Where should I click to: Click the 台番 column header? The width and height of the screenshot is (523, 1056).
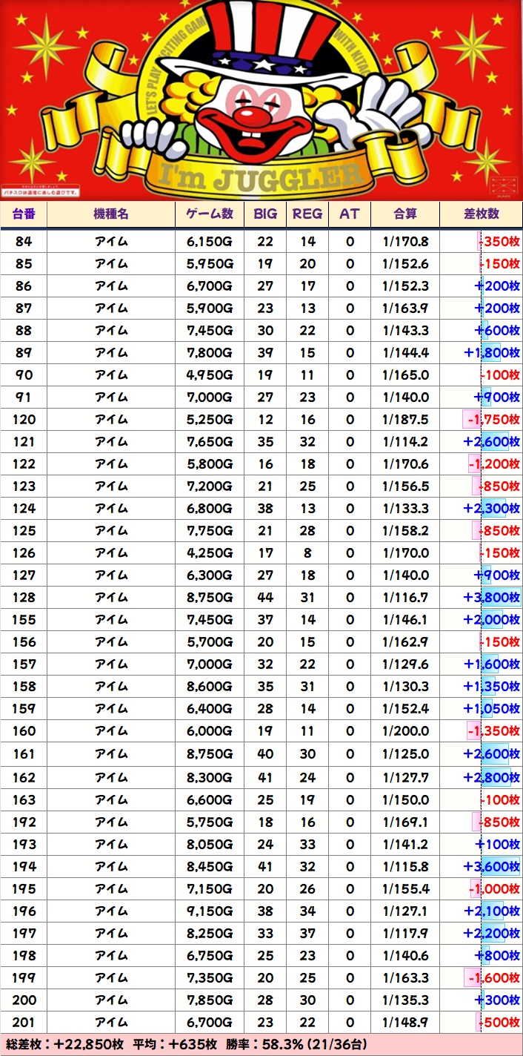(24, 214)
